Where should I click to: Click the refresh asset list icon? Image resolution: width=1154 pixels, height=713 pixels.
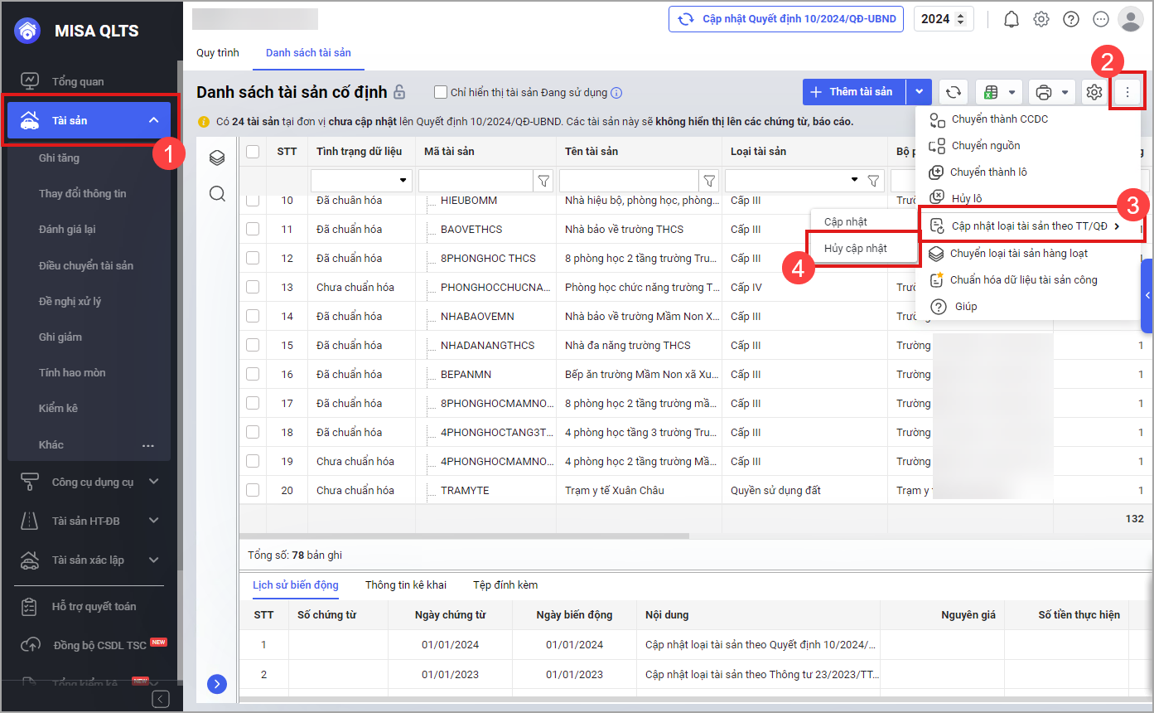tap(954, 92)
